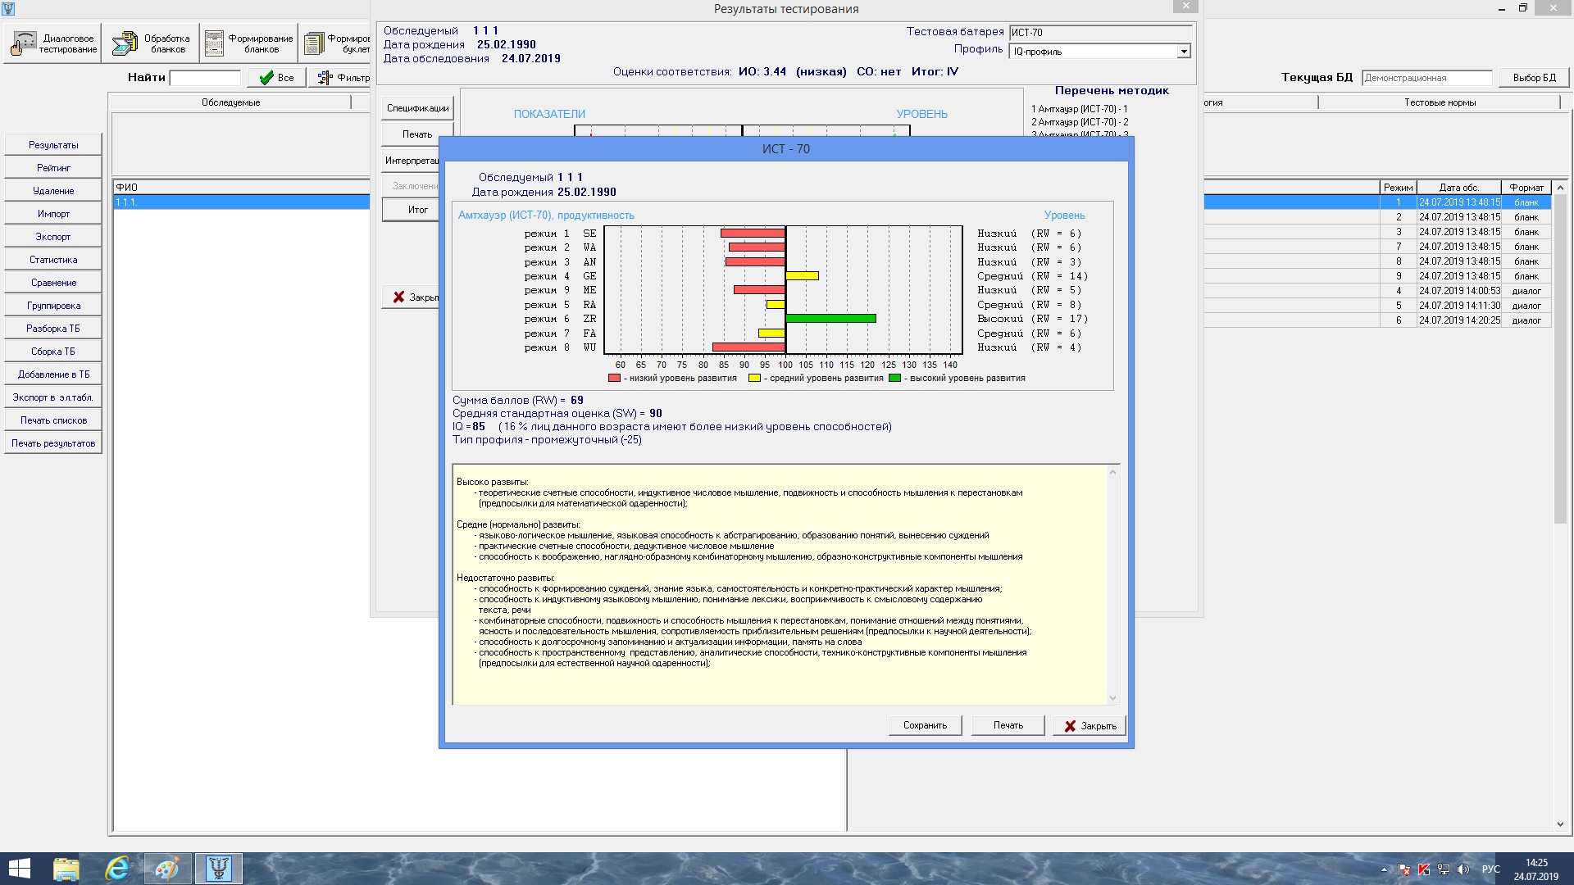Open the Рейтинг sidebar item
The width and height of the screenshot is (1574, 885).
tap(53, 168)
